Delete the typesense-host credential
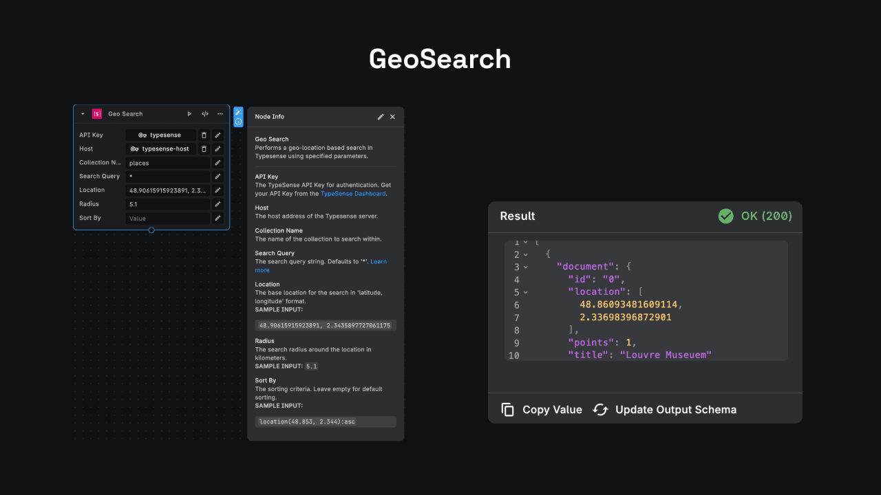The height and width of the screenshot is (495, 881). (204, 149)
